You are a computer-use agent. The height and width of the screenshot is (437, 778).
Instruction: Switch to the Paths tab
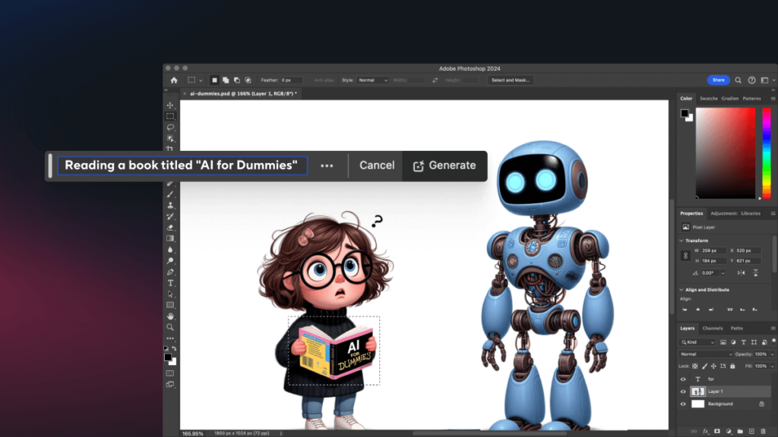point(737,329)
